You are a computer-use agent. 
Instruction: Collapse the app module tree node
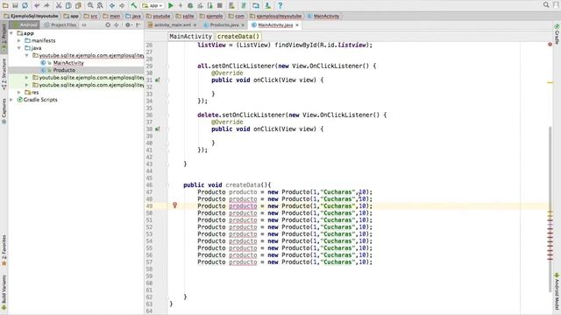point(11,33)
